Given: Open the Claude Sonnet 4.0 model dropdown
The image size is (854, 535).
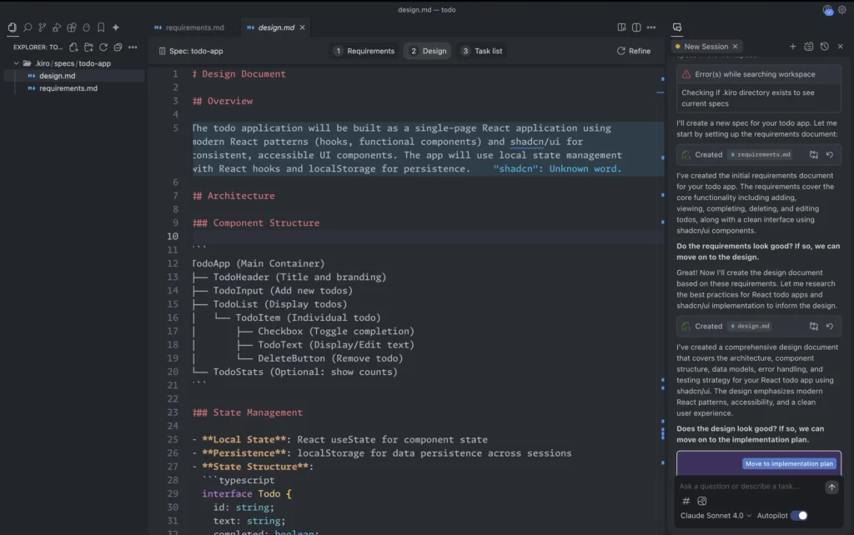Looking at the screenshot, I should pyautogui.click(x=716, y=515).
